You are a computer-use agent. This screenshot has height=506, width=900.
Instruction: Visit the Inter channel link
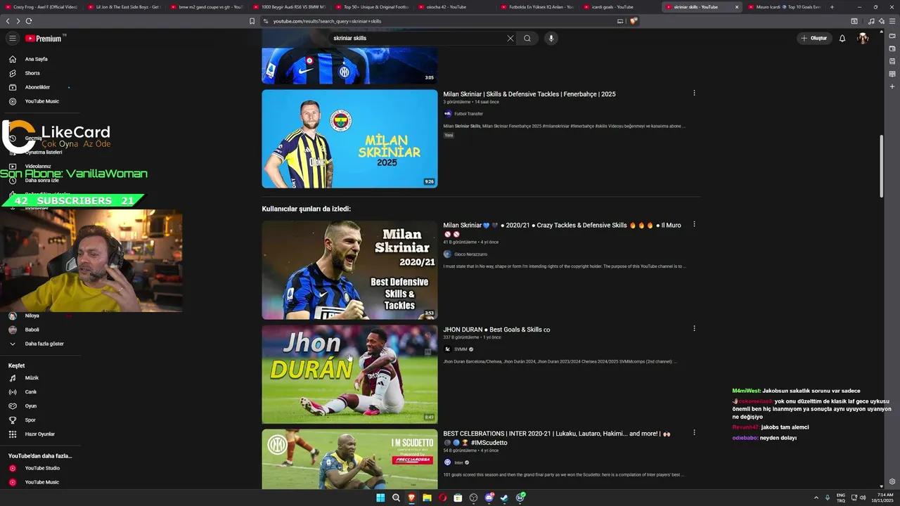pos(458,462)
